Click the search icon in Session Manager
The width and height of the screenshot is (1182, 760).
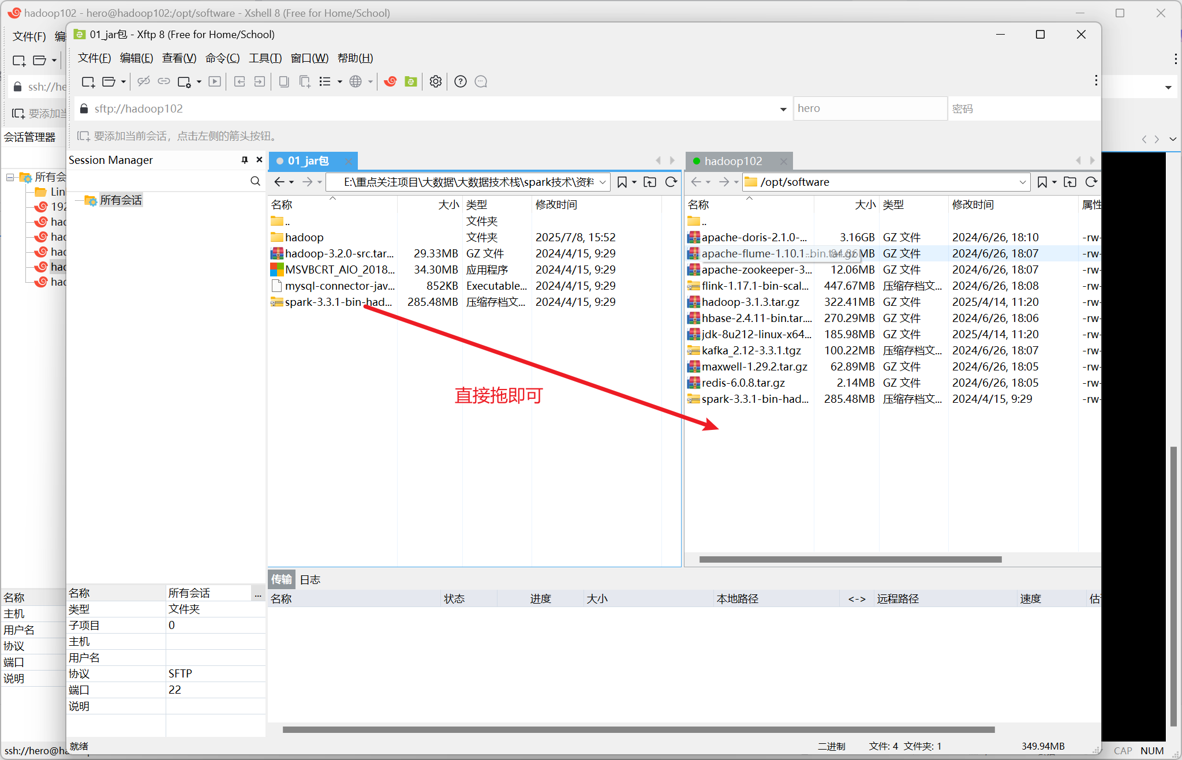[x=255, y=181]
